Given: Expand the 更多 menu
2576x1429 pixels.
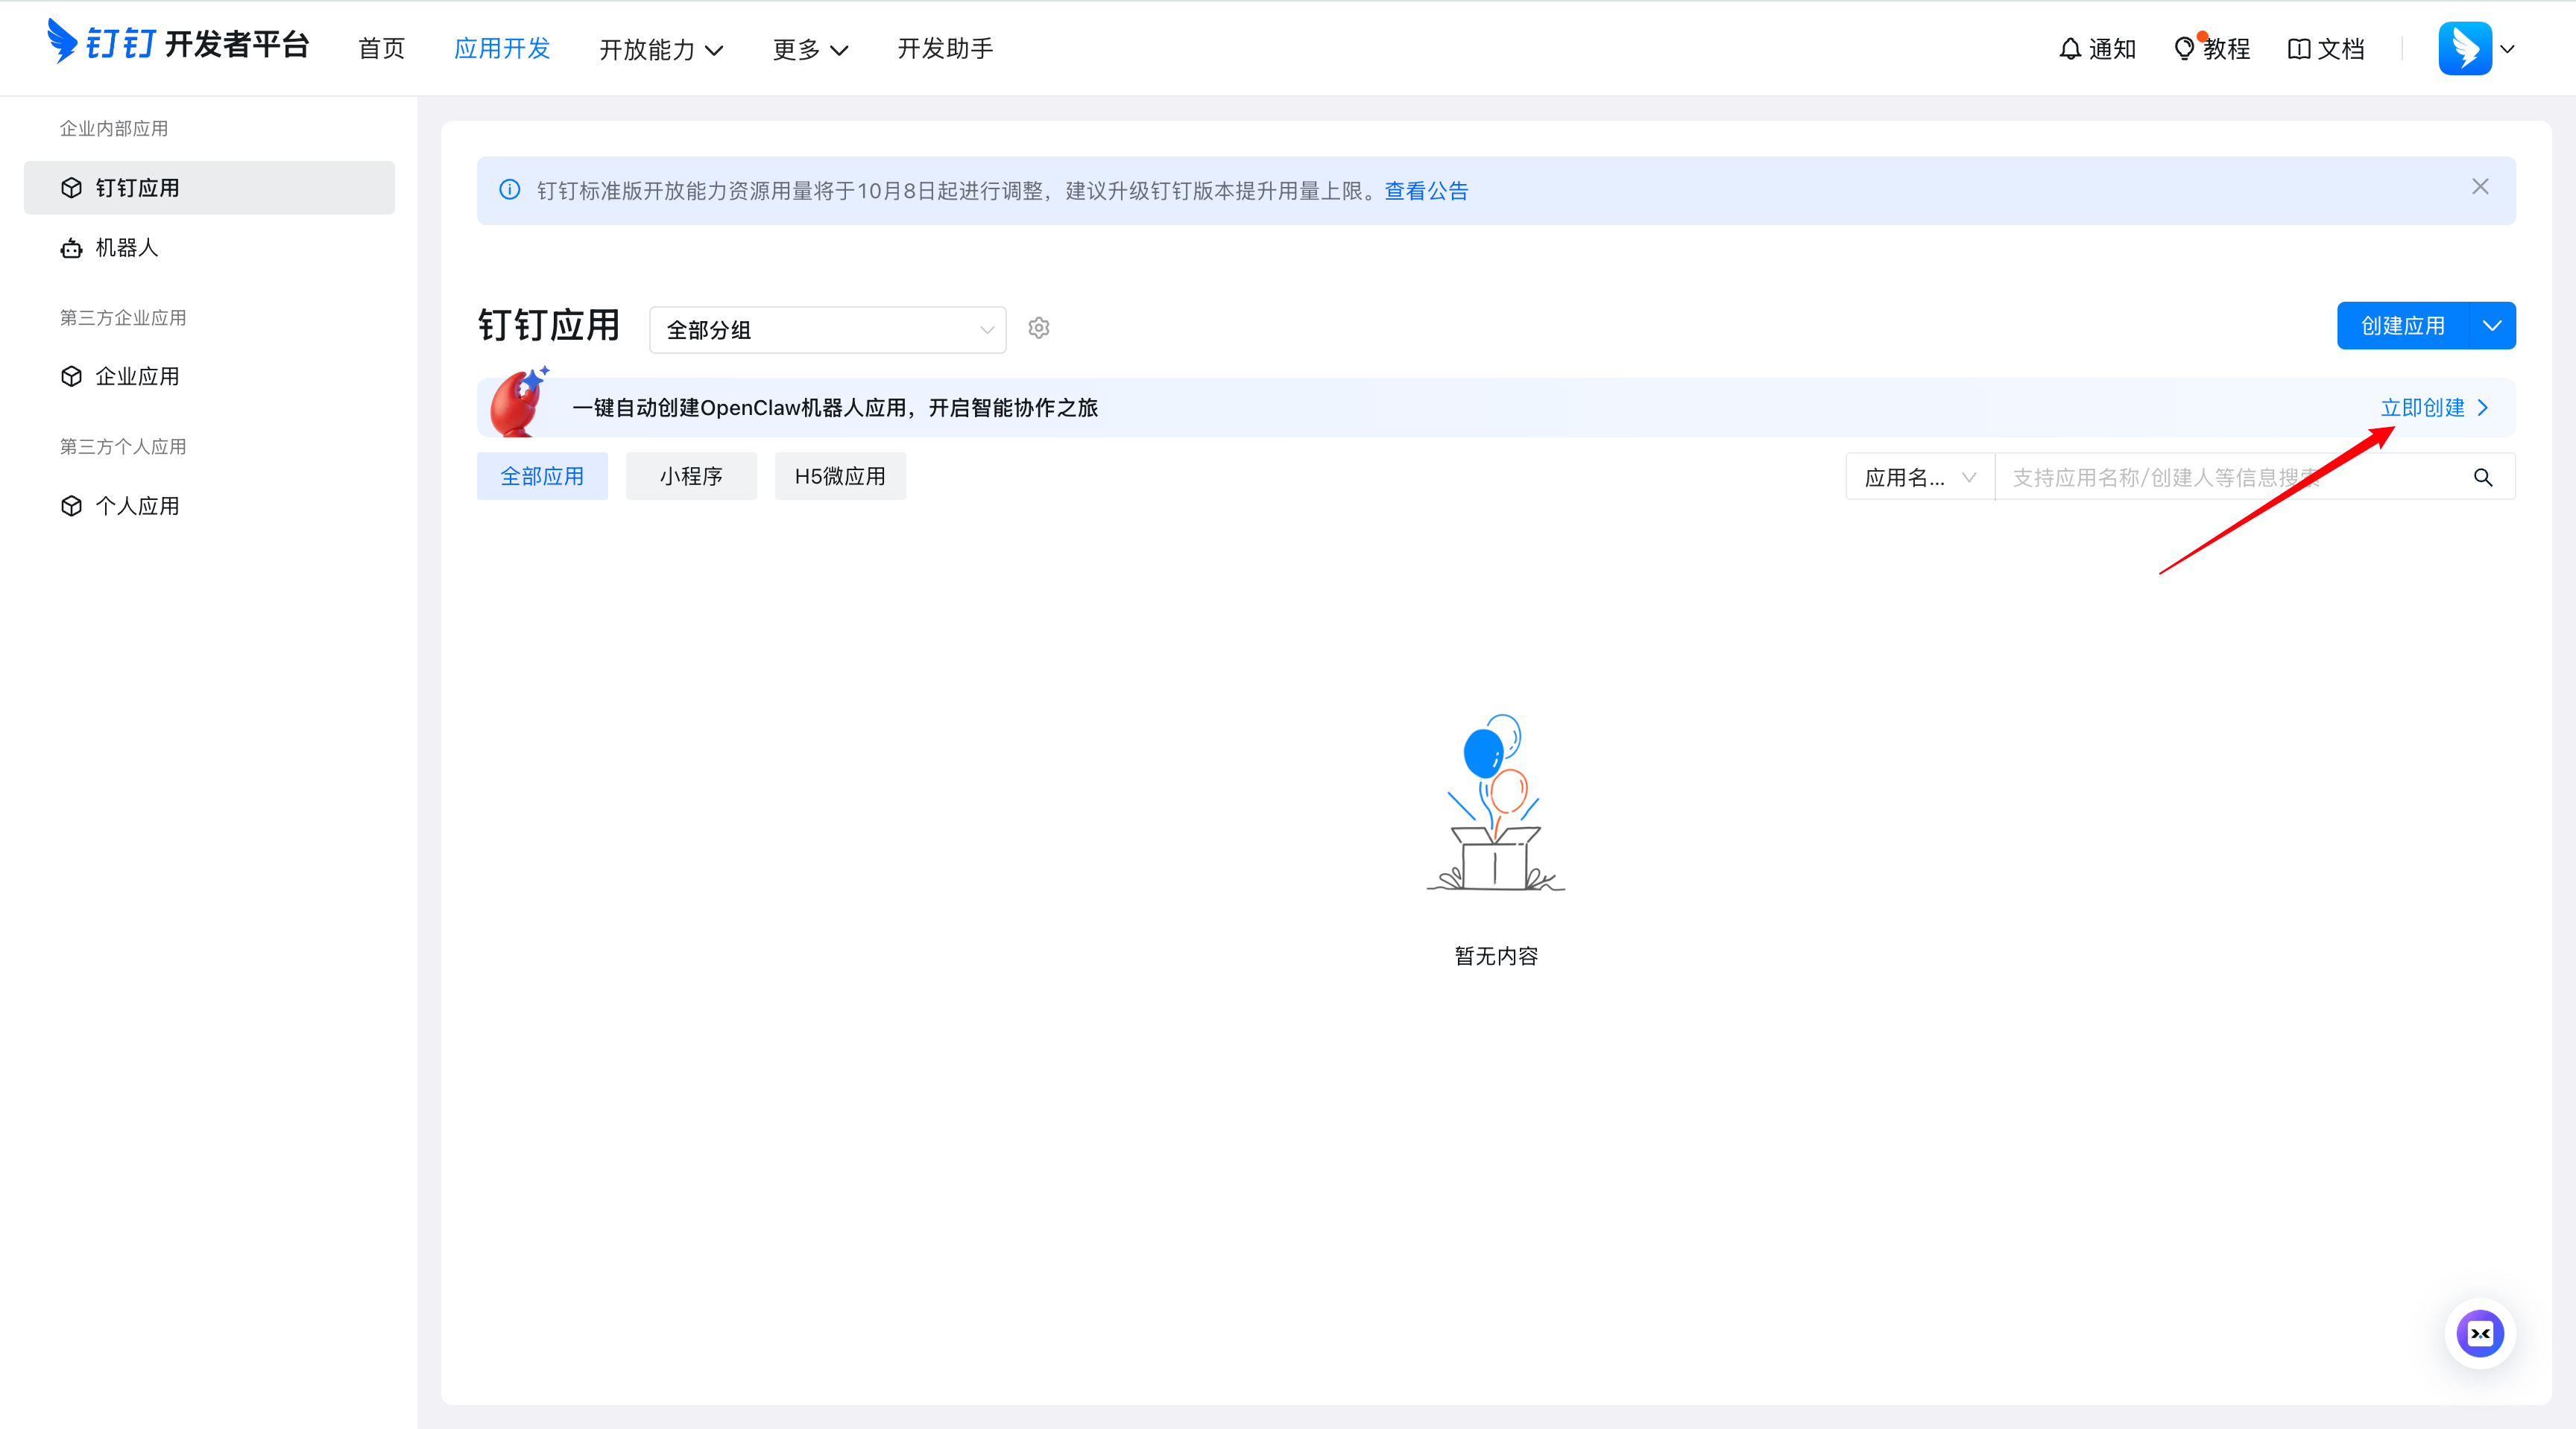Looking at the screenshot, I should click(x=810, y=49).
